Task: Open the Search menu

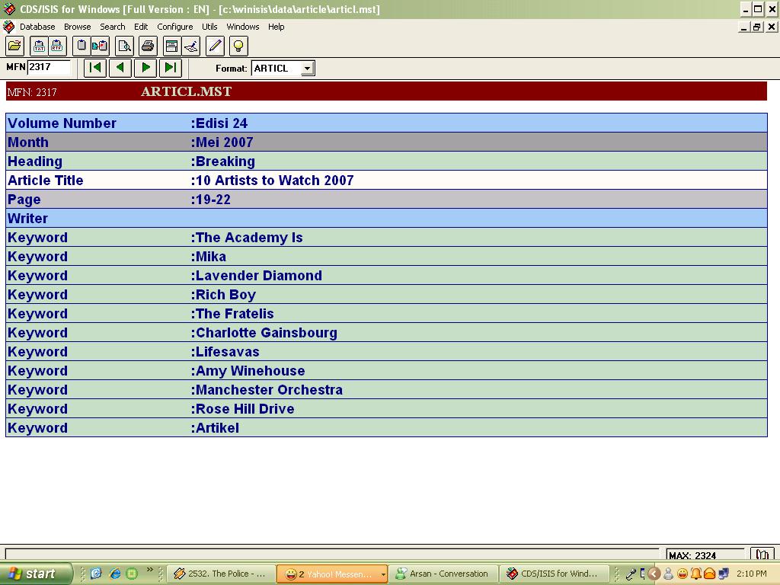Action: tap(113, 27)
